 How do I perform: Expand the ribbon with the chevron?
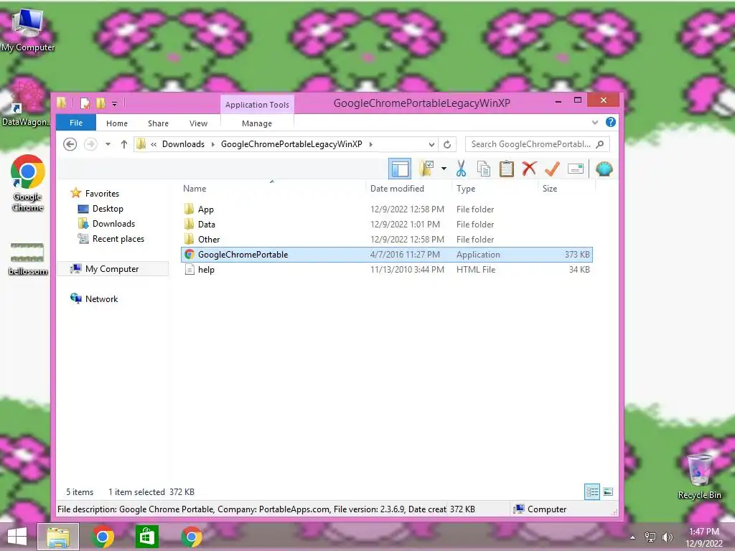point(595,122)
